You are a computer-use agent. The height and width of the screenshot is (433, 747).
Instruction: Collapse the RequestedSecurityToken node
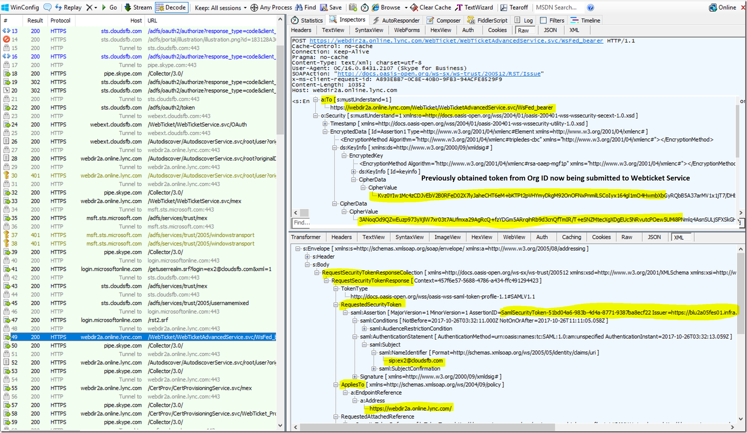[x=336, y=304]
